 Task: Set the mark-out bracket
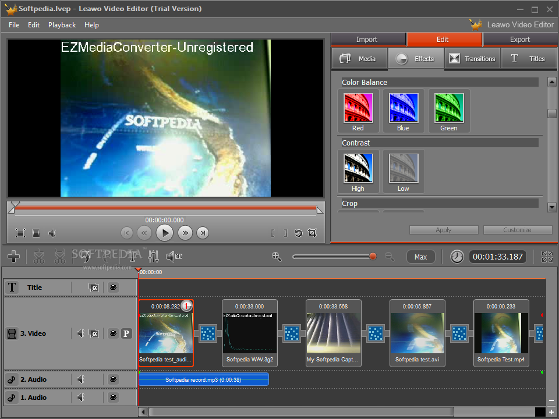point(285,233)
